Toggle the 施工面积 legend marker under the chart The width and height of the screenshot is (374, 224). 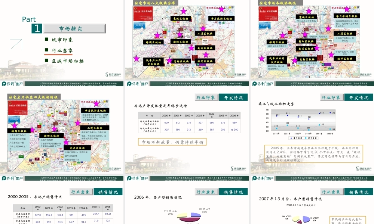pos(295,138)
